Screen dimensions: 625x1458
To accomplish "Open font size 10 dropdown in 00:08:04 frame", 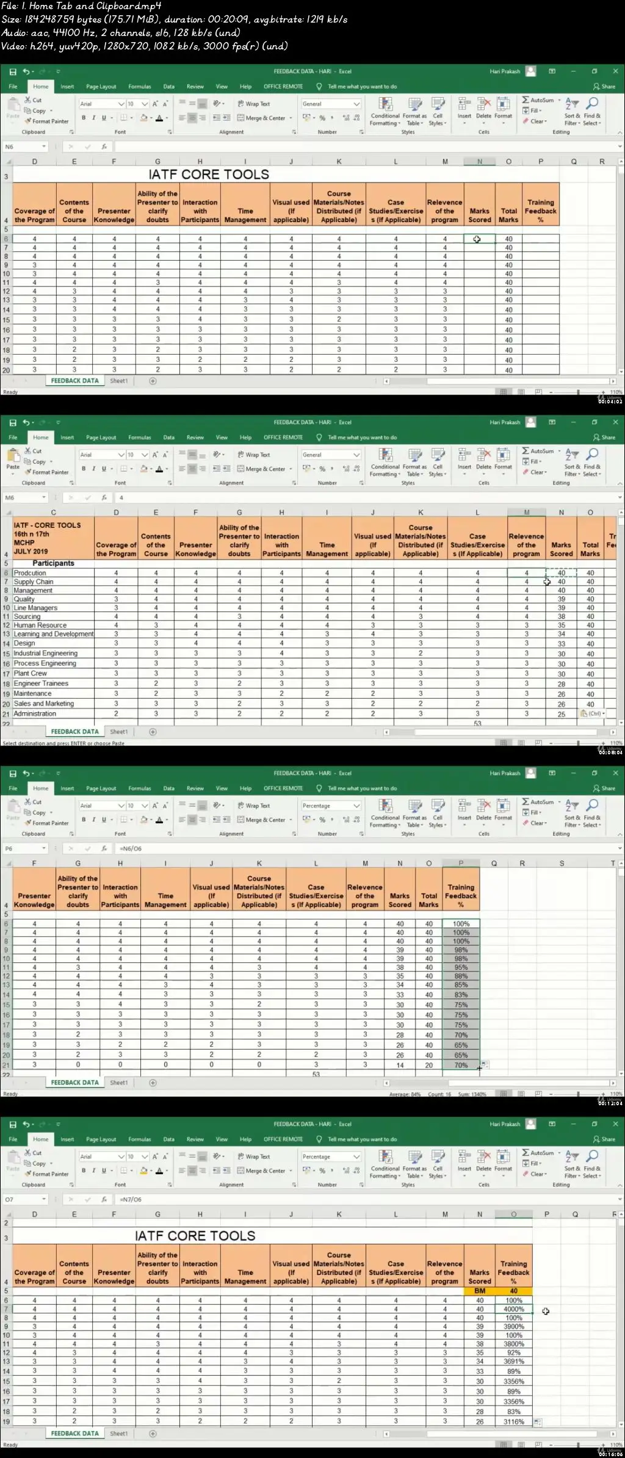I will tap(145, 455).
